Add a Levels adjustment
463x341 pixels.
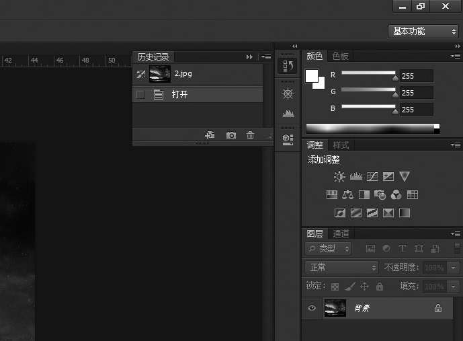click(x=356, y=177)
